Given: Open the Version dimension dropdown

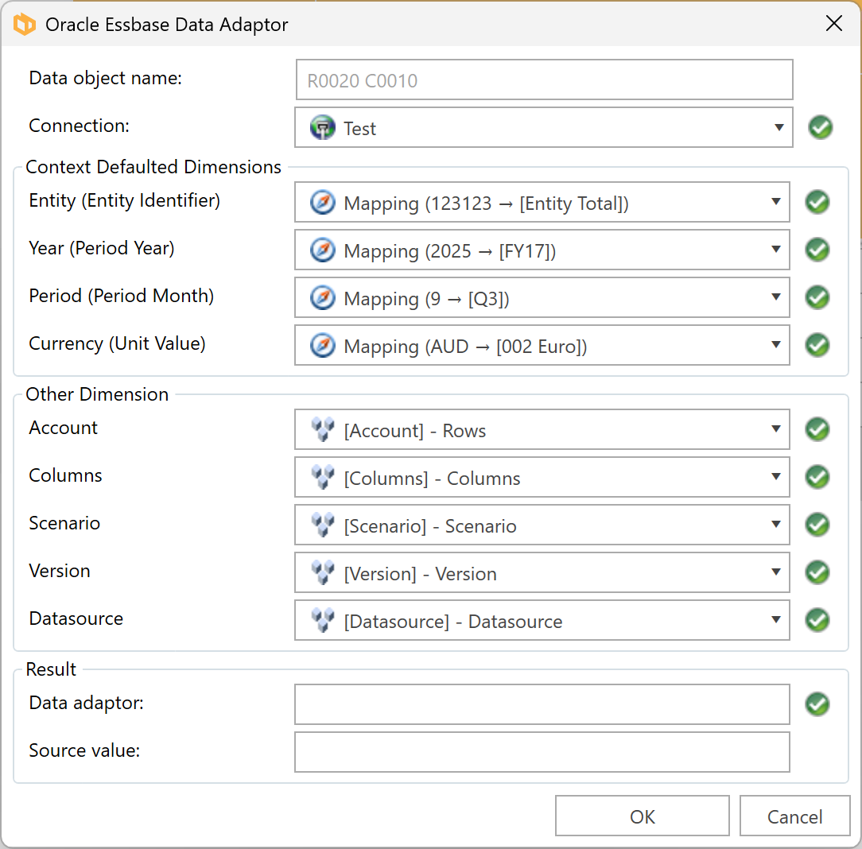Looking at the screenshot, I should pos(775,572).
